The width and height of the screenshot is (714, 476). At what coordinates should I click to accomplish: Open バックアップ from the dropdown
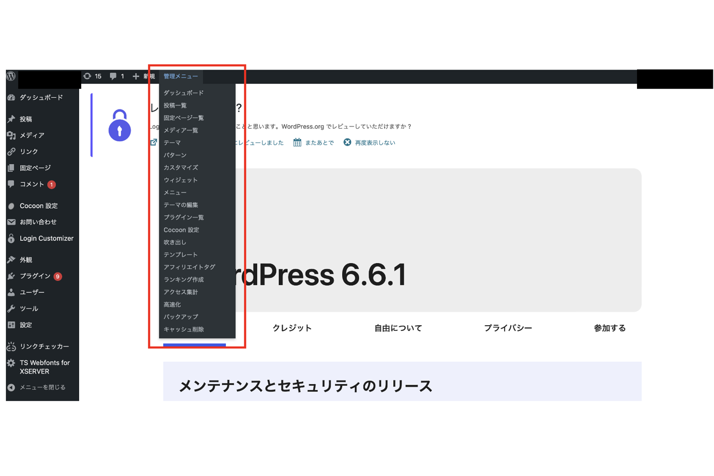pyautogui.click(x=197, y=317)
